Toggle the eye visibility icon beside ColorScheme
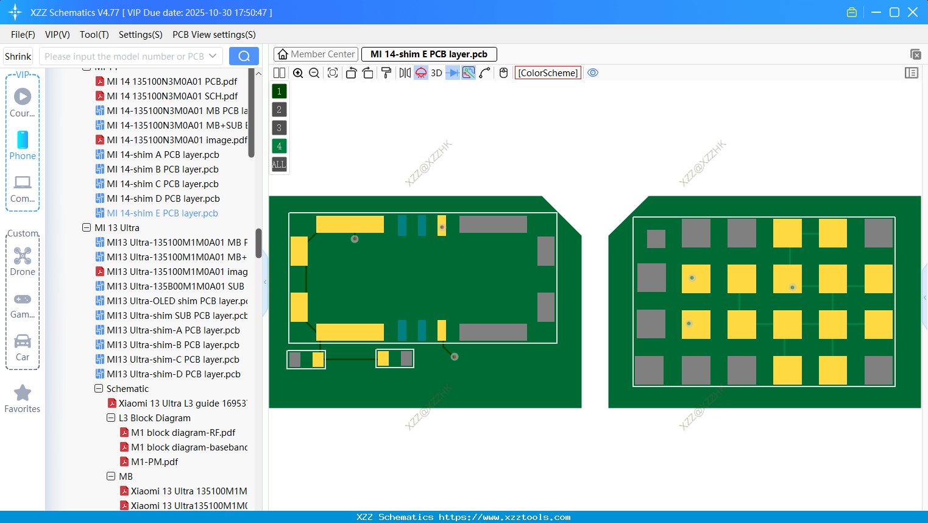Screen dimensions: 928x523 [x=593, y=73]
